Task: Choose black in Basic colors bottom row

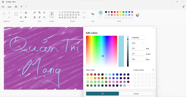Action: click(117, 86)
